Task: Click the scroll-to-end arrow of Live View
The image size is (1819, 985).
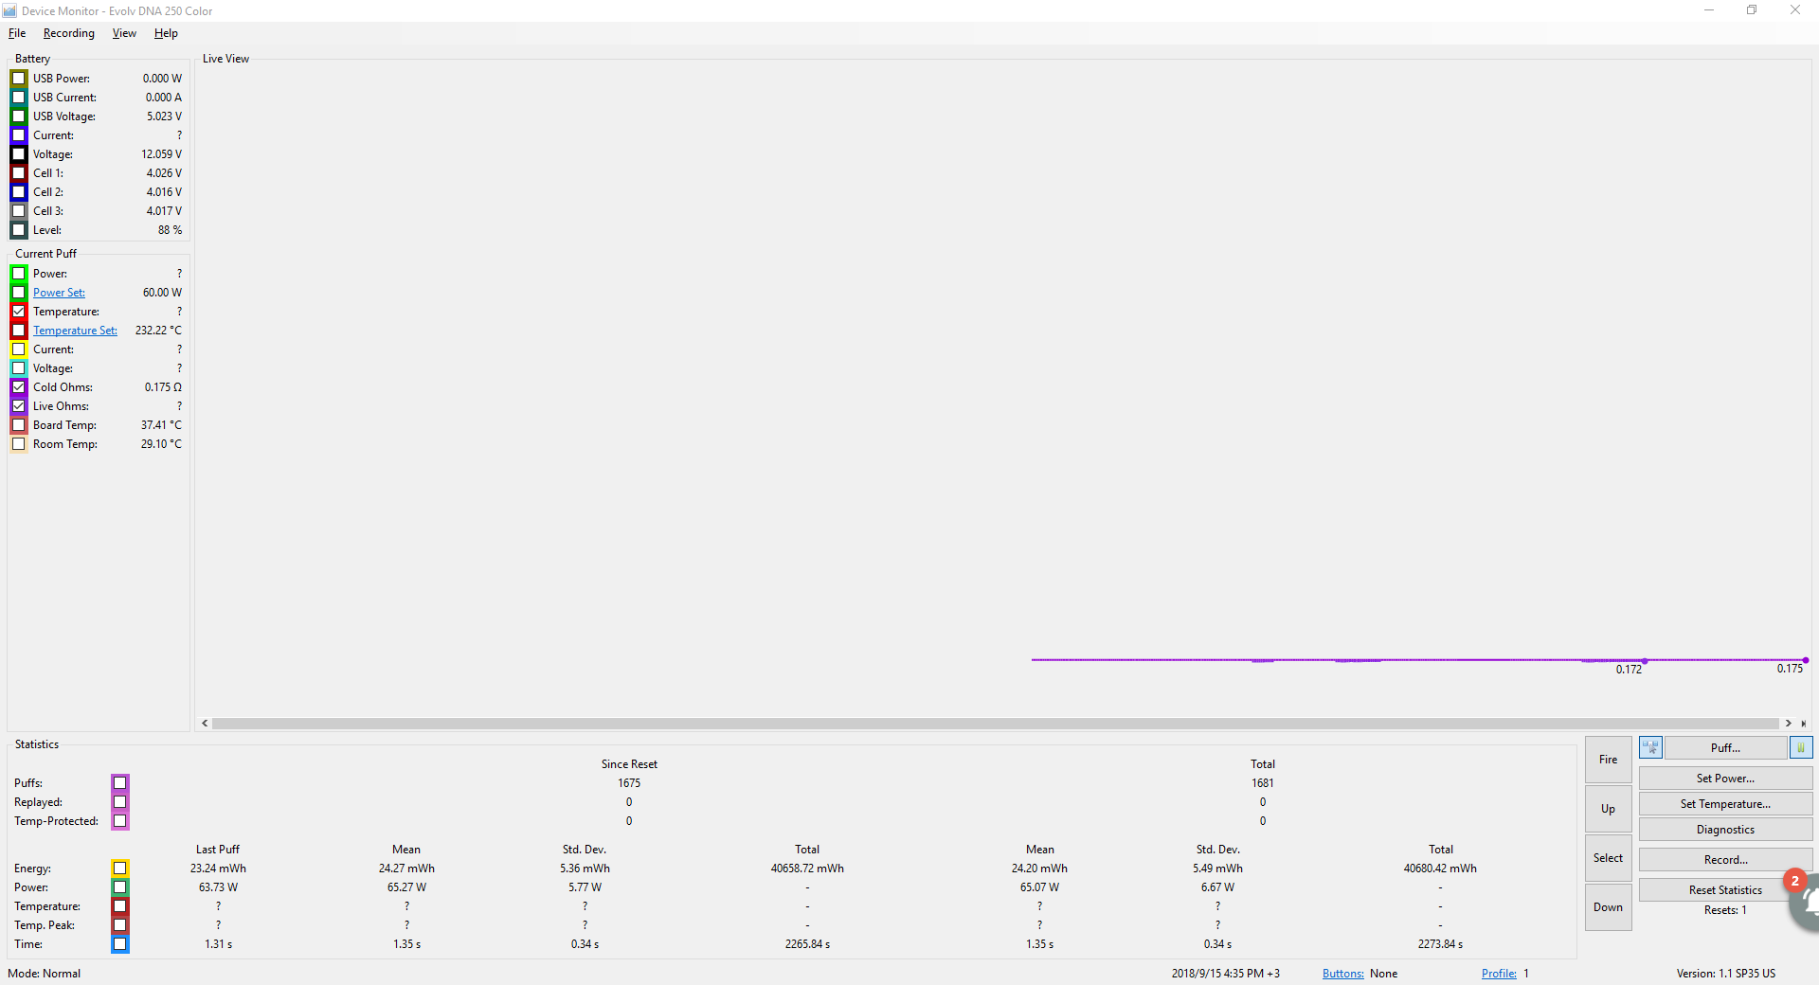Action: click(x=1804, y=724)
